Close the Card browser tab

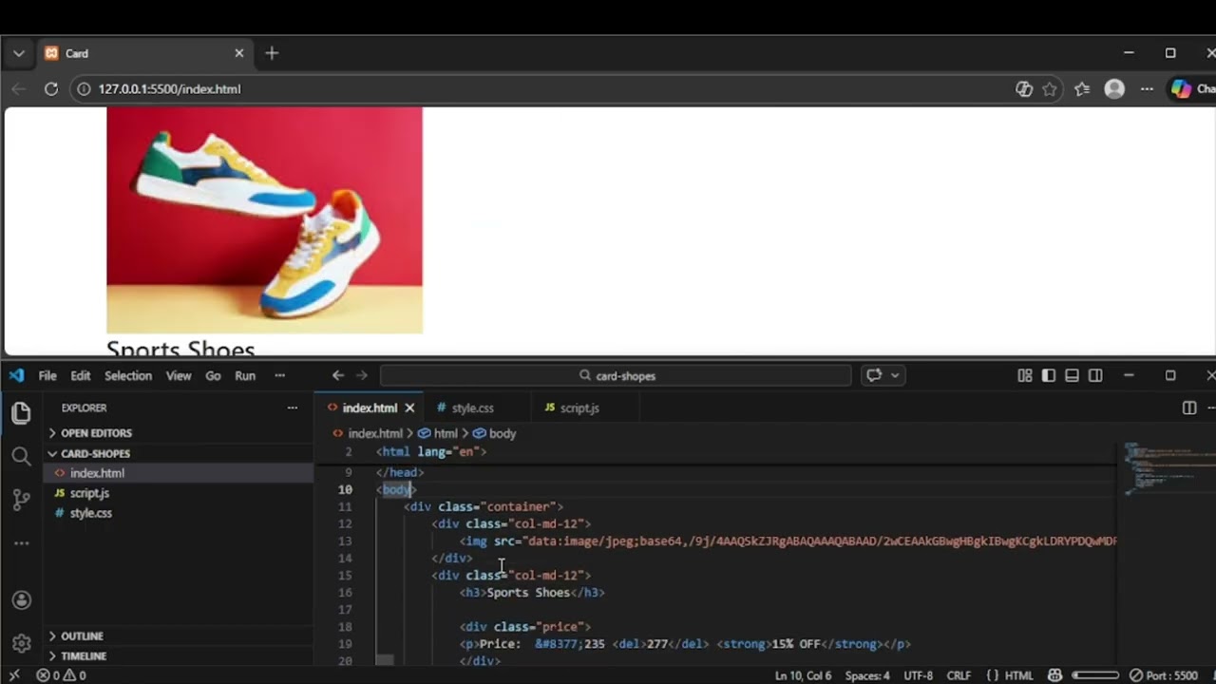238,53
